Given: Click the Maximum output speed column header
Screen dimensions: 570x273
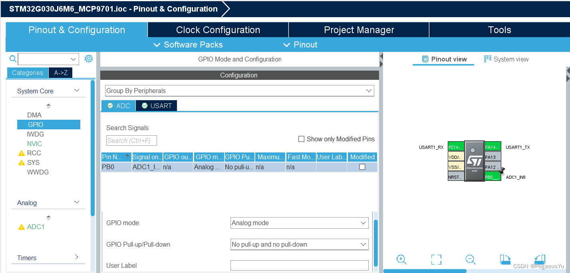Looking at the screenshot, I should pos(270,157).
